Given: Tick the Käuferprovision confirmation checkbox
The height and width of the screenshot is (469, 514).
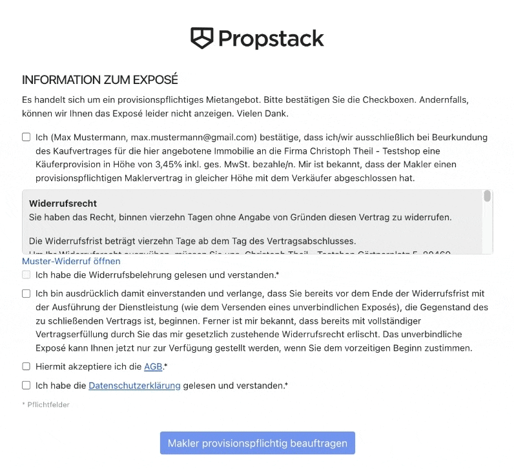Looking at the screenshot, I should pos(26,137).
